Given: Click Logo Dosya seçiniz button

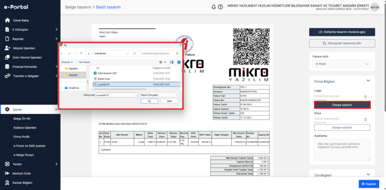Looking at the screenshot, I should 342,105.
